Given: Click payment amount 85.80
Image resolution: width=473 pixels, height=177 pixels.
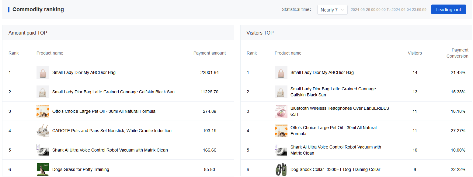Looking at the screenshot, I should [210, 169].
